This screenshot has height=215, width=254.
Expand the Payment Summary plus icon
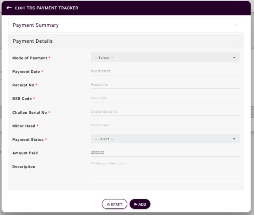(236, 25)
